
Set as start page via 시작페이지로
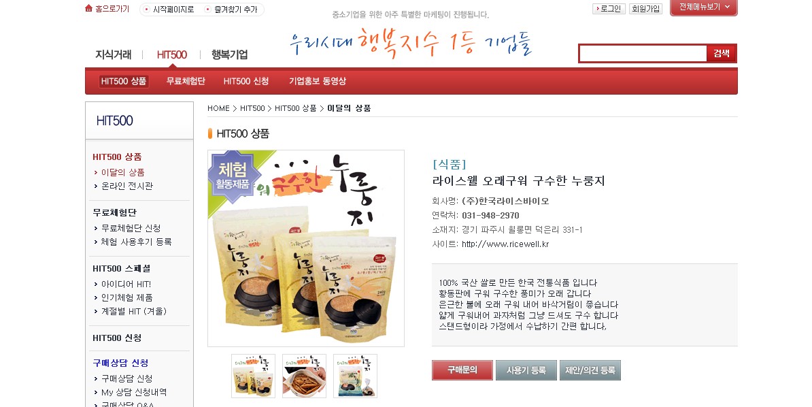coord(169,10)
